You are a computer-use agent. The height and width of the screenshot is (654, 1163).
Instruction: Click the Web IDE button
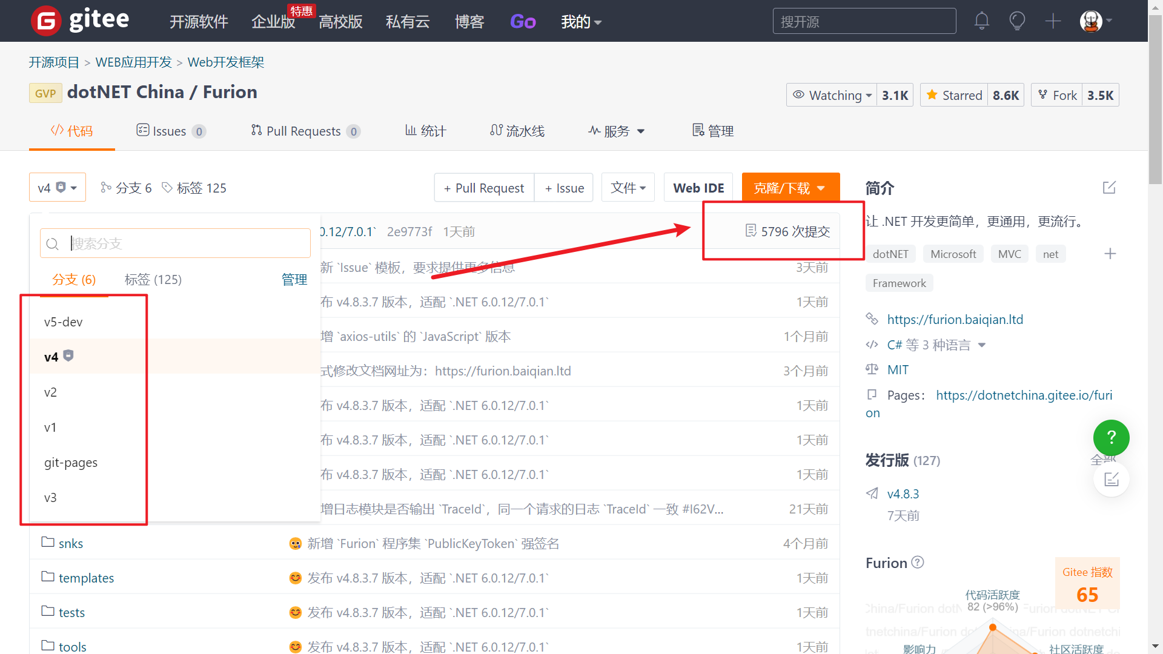tap(698, 188)
